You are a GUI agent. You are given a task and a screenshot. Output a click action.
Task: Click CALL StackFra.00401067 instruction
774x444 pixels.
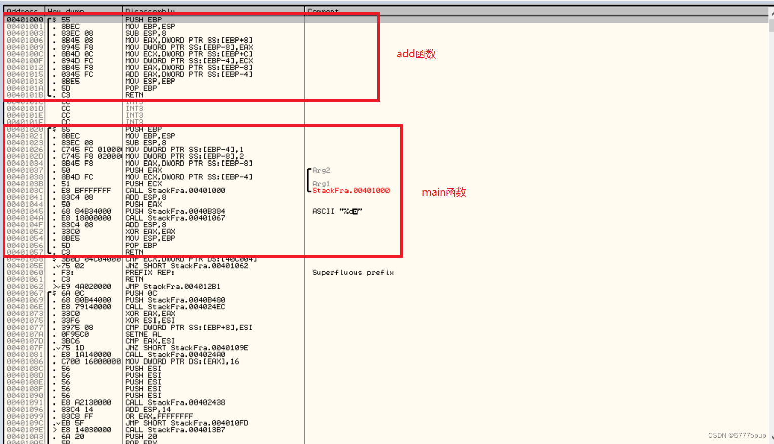click(175, 218)
